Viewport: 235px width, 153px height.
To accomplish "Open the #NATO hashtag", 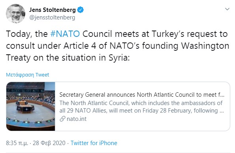I will (x=65, y=34).
